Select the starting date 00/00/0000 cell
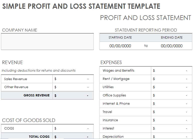Screen dimensions: 193x139 [x=120, y=46]
